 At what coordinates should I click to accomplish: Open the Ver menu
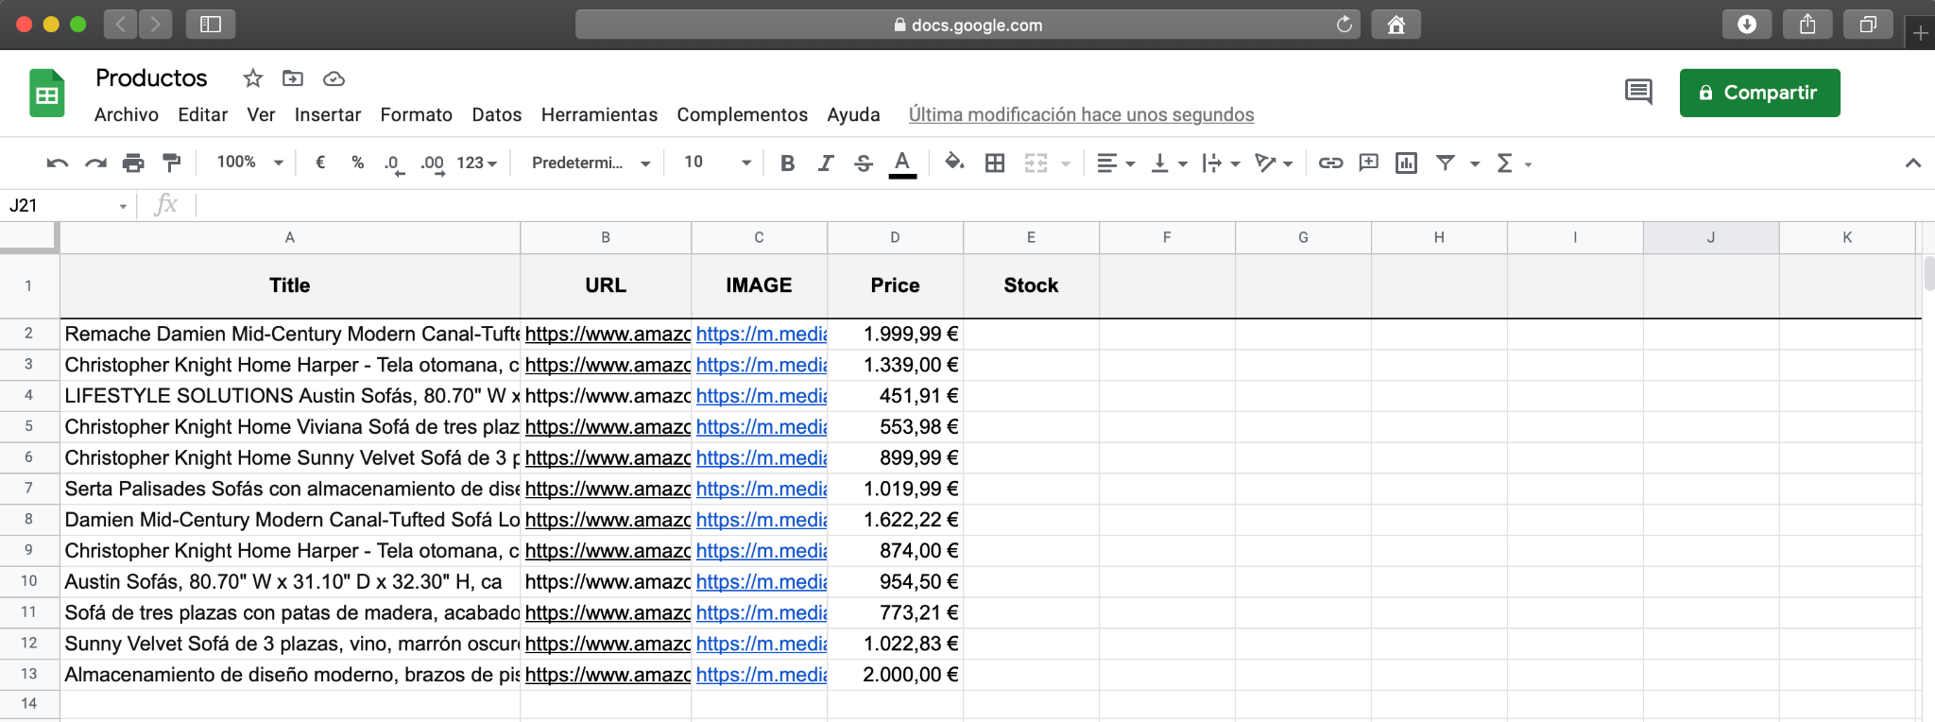tap(261, 114)
